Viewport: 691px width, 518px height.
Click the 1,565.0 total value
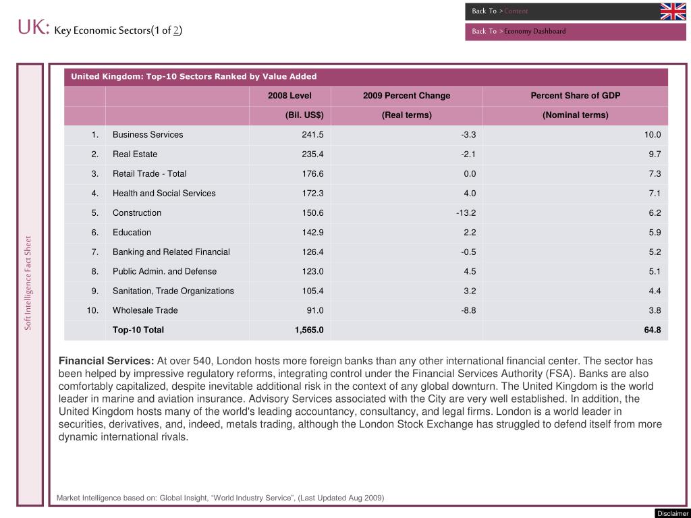pyautogui.click(x=309, y=330)
